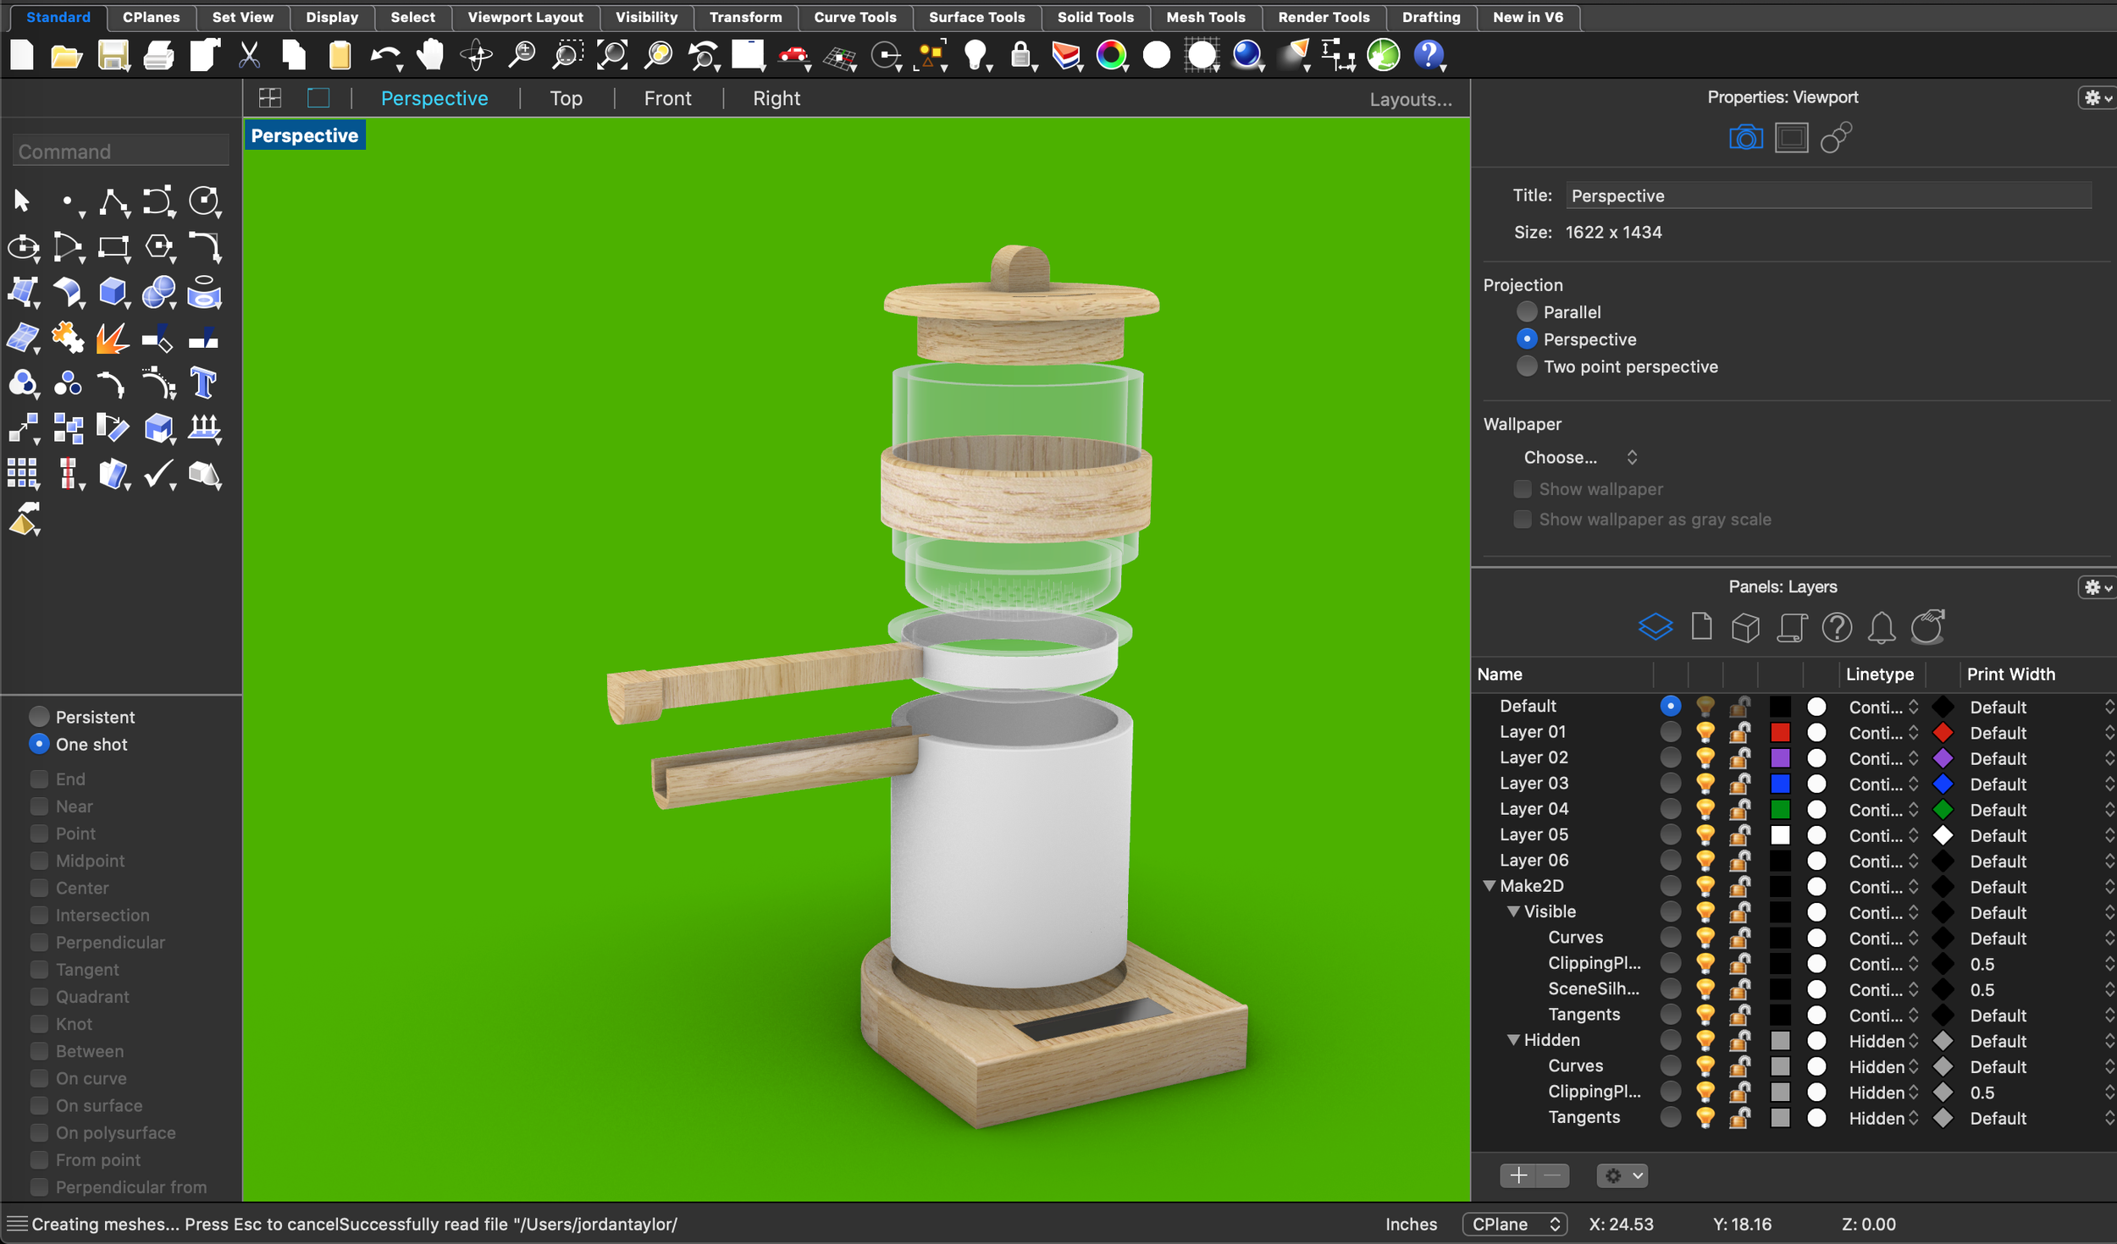The image size is (2117, 1244).
Task: Select Two point perspective projection
Action: point(1527,366)
